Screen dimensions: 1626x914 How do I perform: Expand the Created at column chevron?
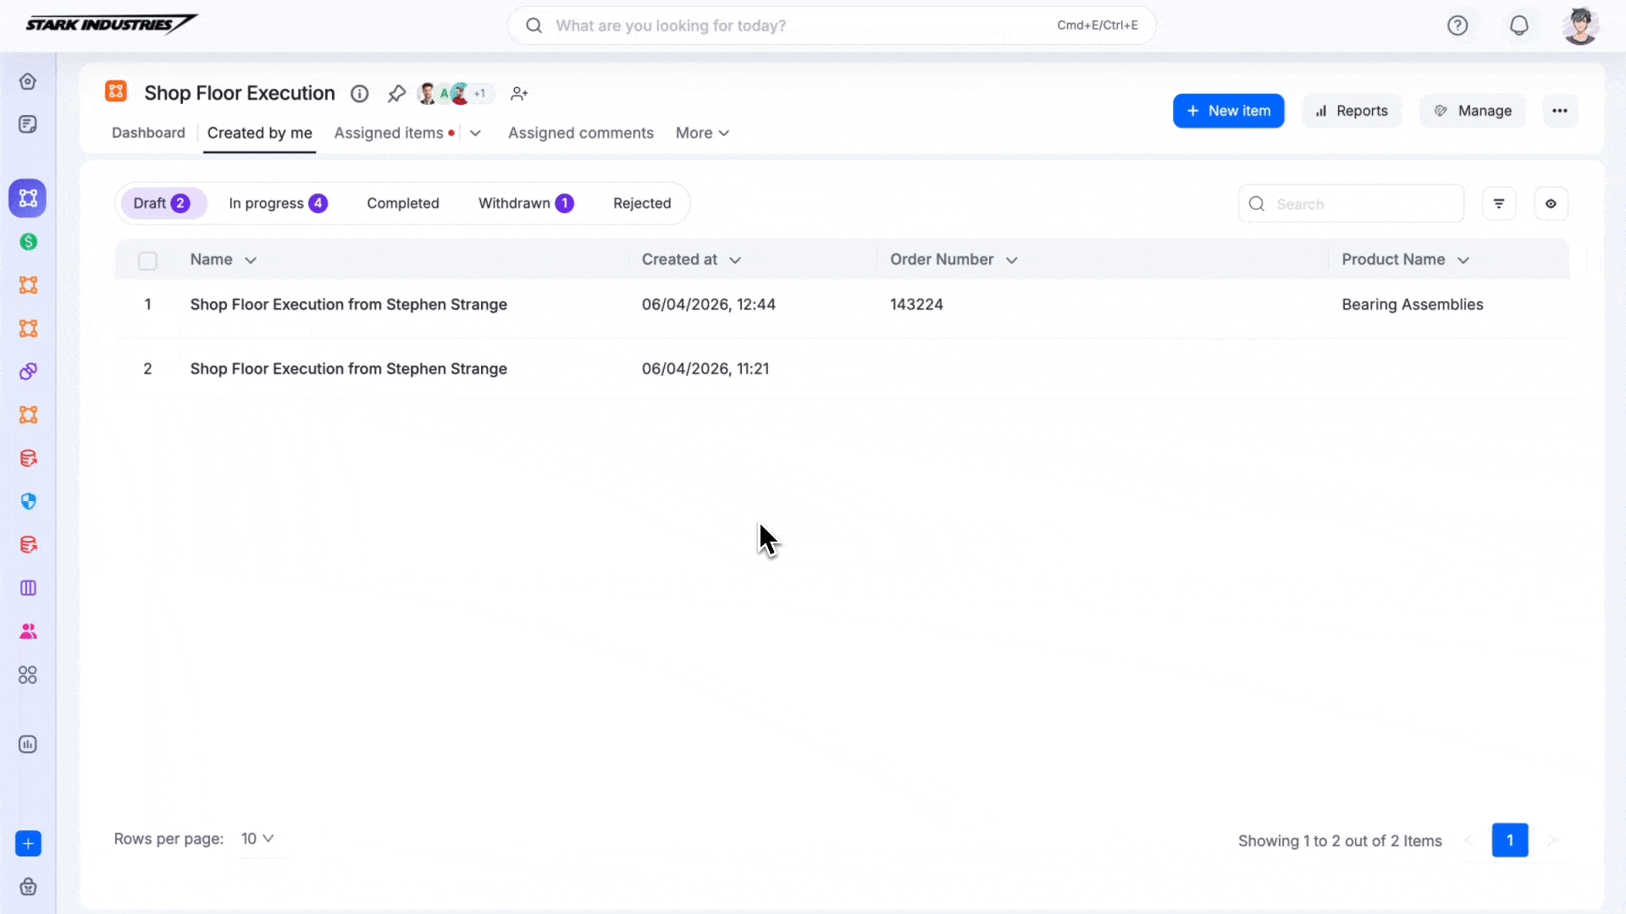[735, 261]
